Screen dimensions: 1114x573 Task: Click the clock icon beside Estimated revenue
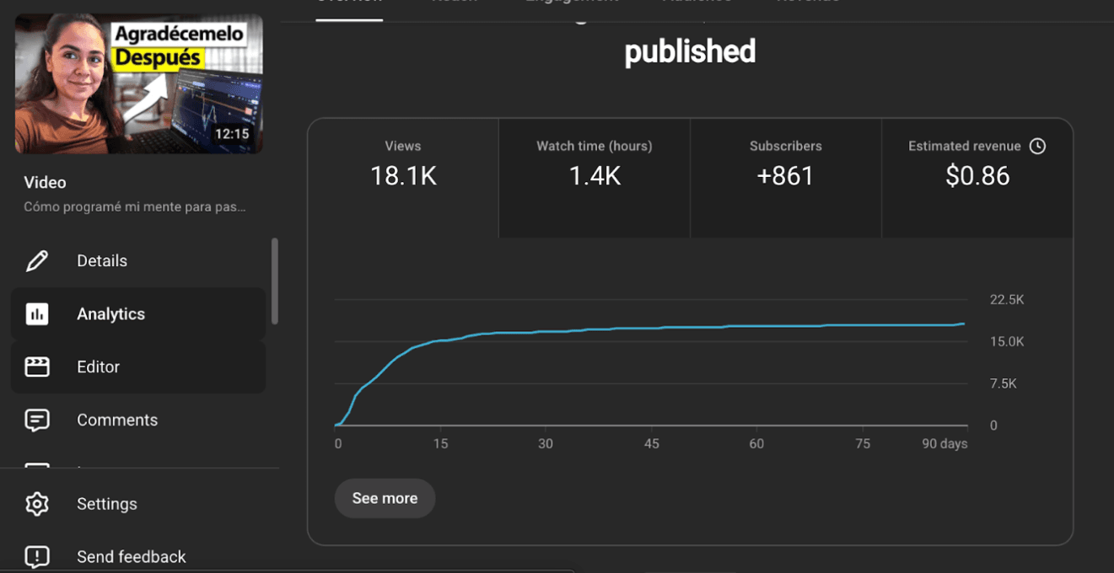pyautogui.click(x=1037, y=146)
